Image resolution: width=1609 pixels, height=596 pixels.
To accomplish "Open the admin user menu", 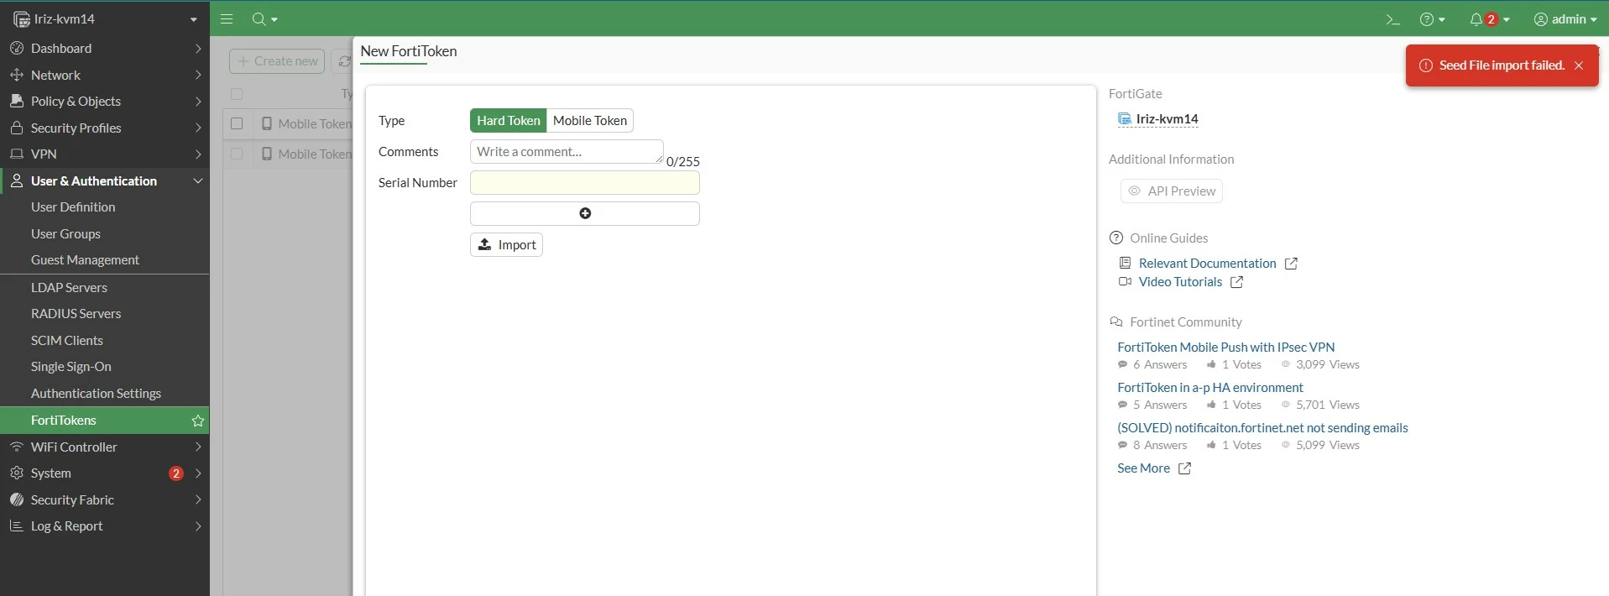I will coord(1565,19).
